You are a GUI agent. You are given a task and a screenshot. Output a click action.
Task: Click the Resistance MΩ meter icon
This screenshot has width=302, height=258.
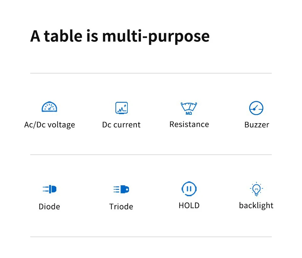click(189, 108)
